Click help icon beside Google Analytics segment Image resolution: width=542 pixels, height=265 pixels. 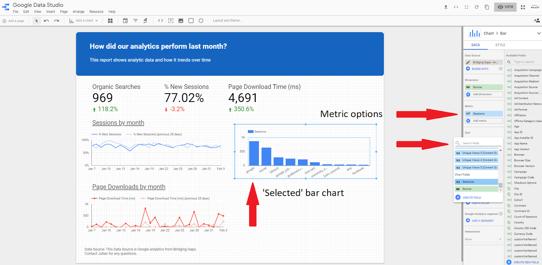pos(501,214)
